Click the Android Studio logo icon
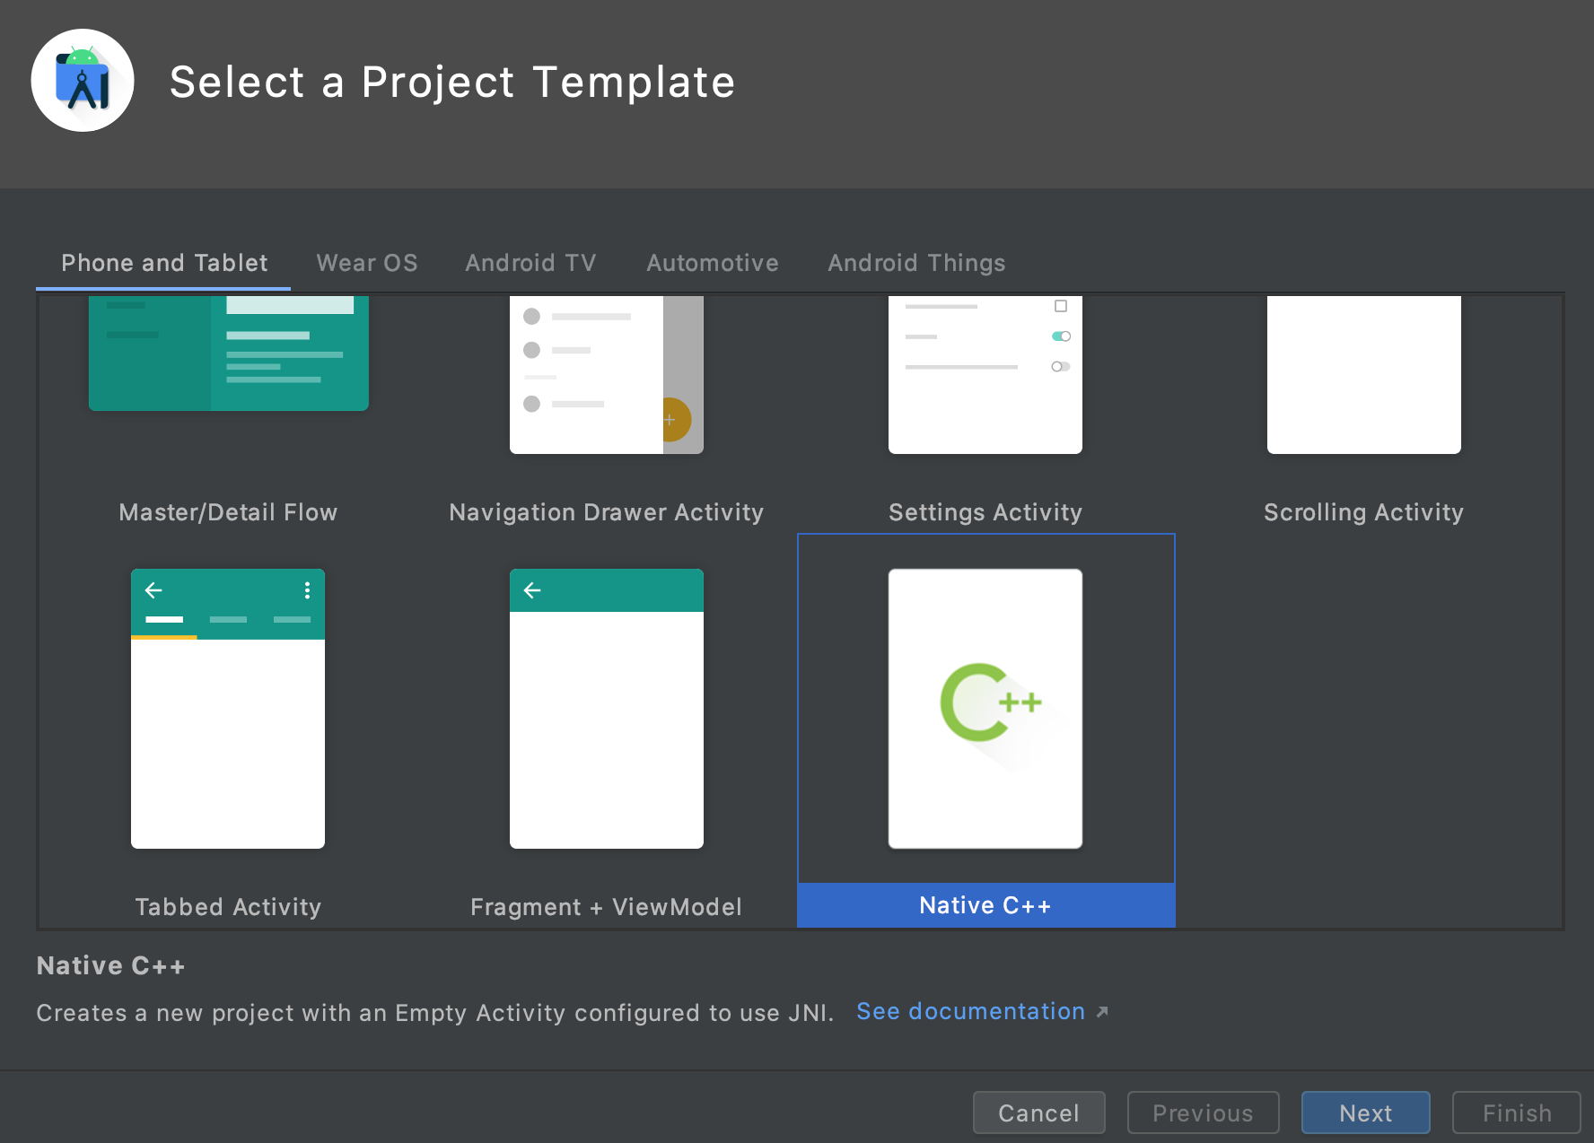1594x1143 pixels. [x=83, y=81]
